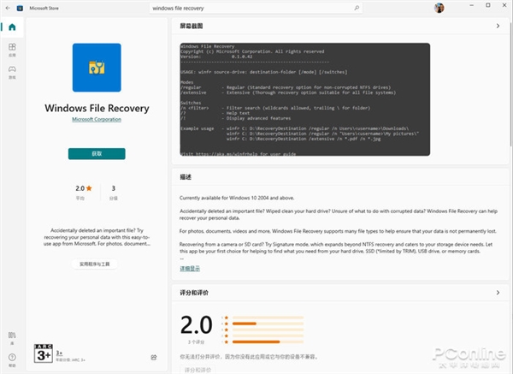The width and height of the screenshot is (513, 374).
Task: Click the 3+ age rating link
Action: pos(59,353)
